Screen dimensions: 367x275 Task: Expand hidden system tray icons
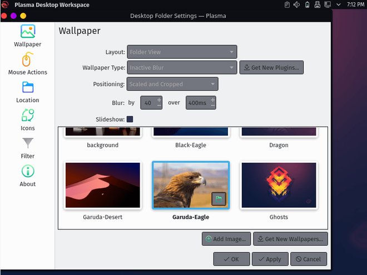[x=338, y=4]
